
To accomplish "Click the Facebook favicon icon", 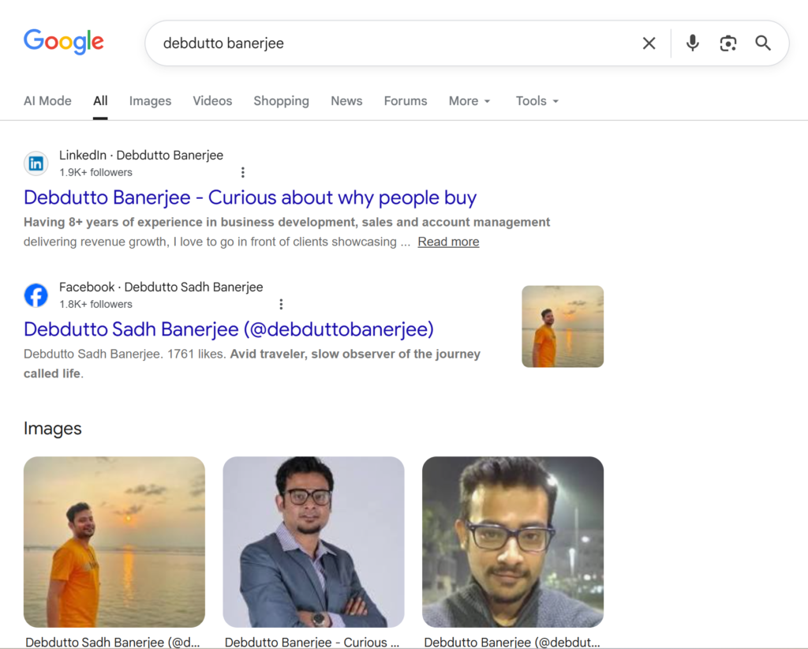I will click(x=36, y=295).
